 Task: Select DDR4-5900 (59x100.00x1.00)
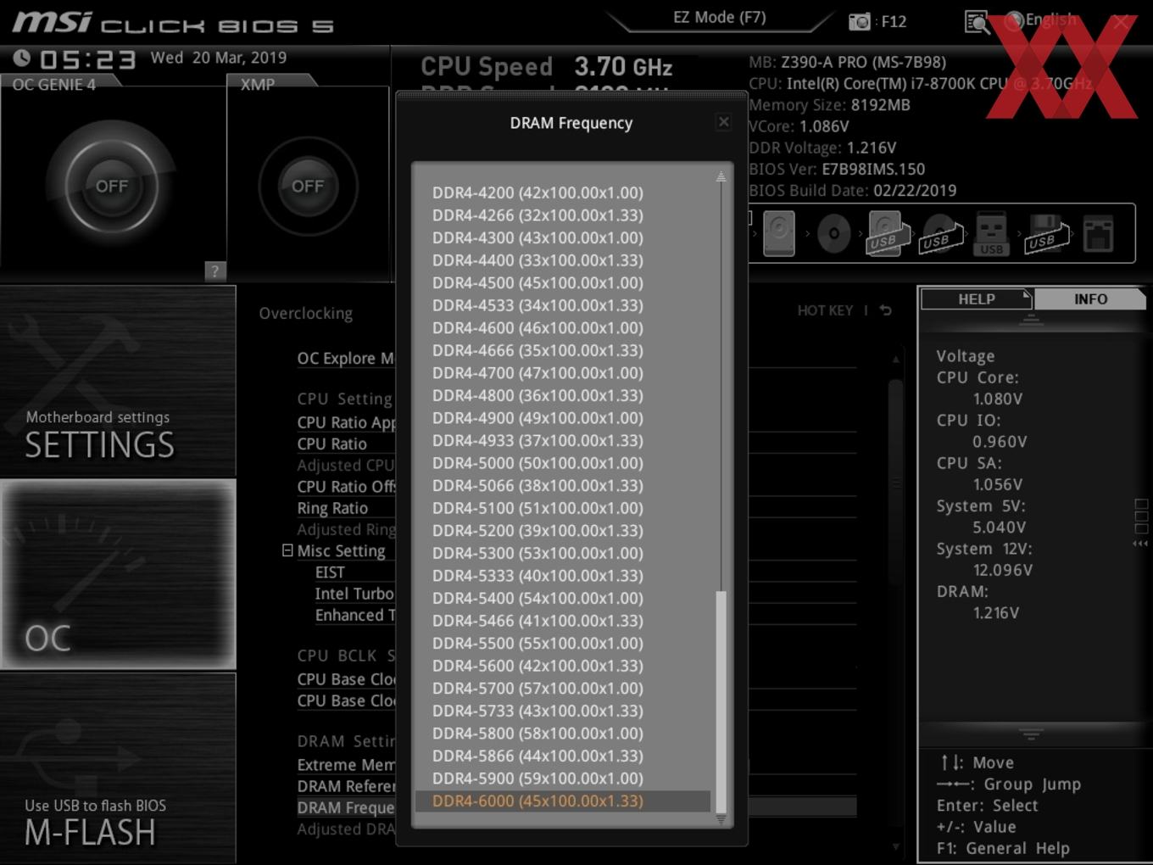coord(538,778)
